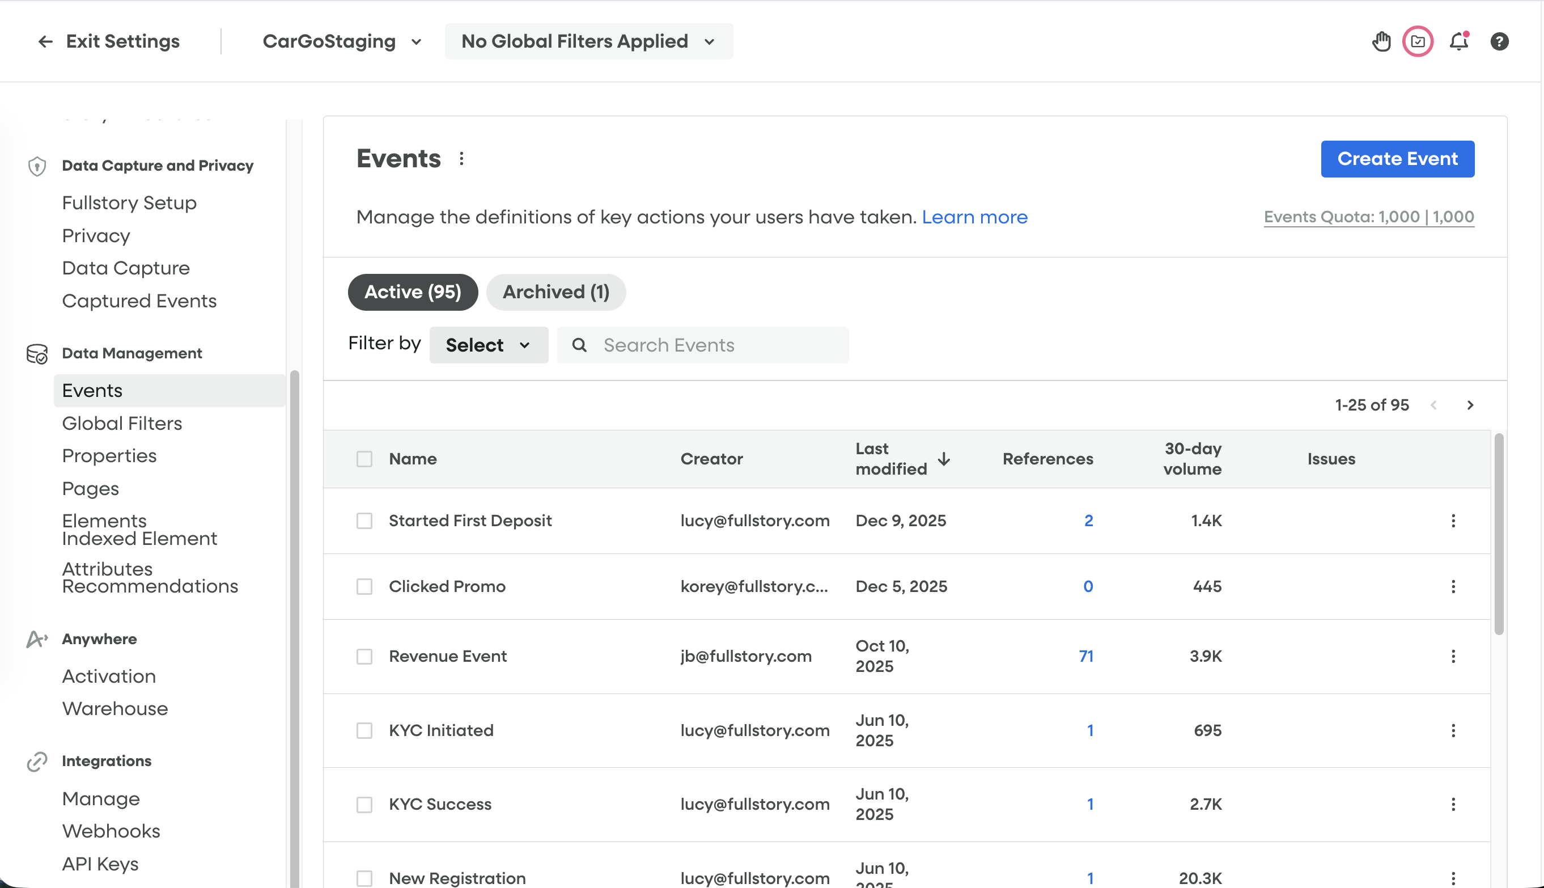
Task: Check the select-all checkbox in table header
Action: click(x=364, y=459)
